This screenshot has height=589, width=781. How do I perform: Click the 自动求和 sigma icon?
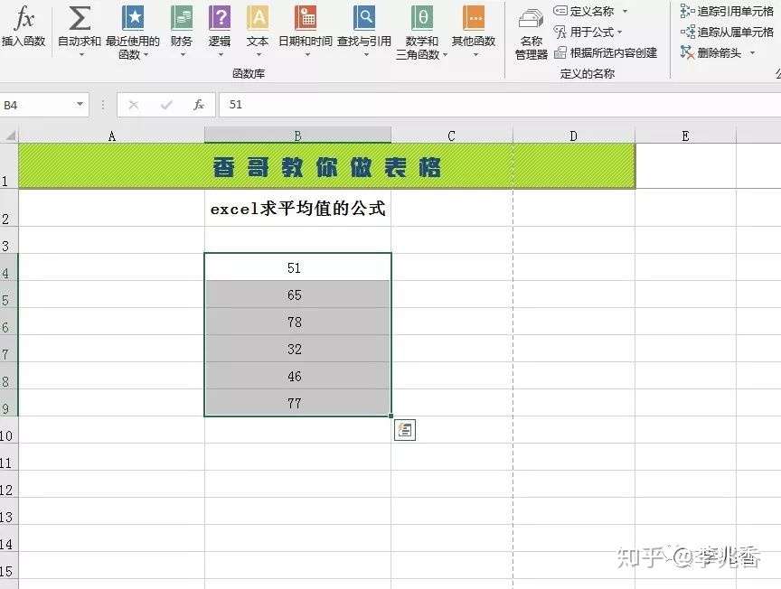(80, 18)
